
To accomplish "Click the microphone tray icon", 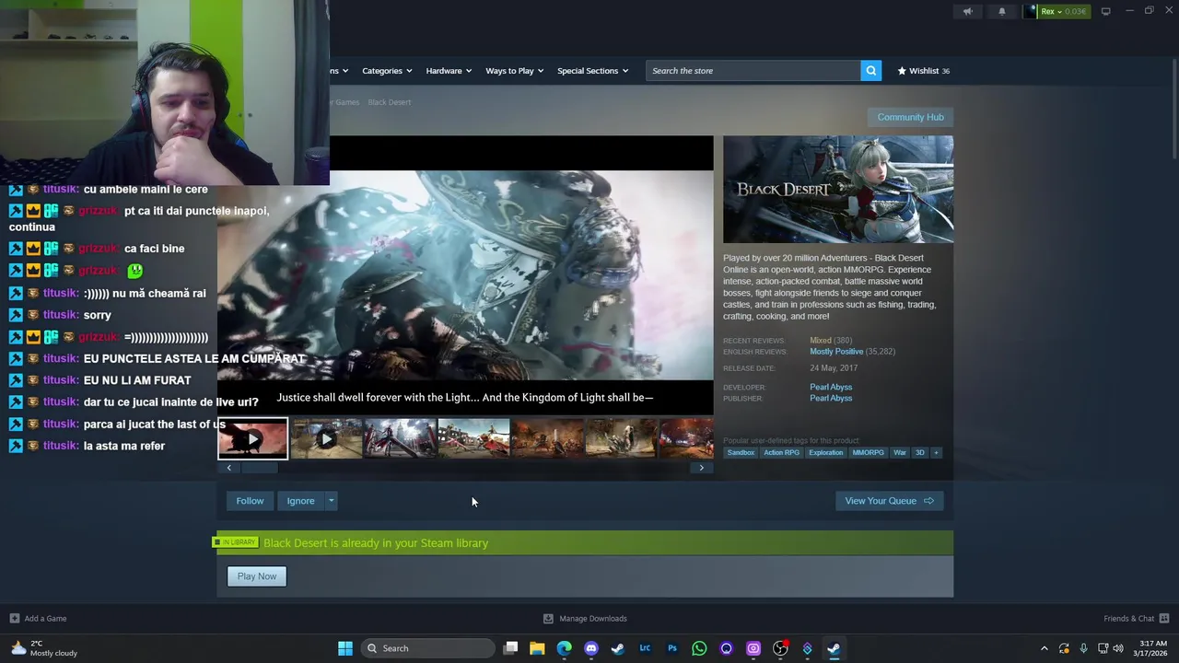I will pos(1083,648).
